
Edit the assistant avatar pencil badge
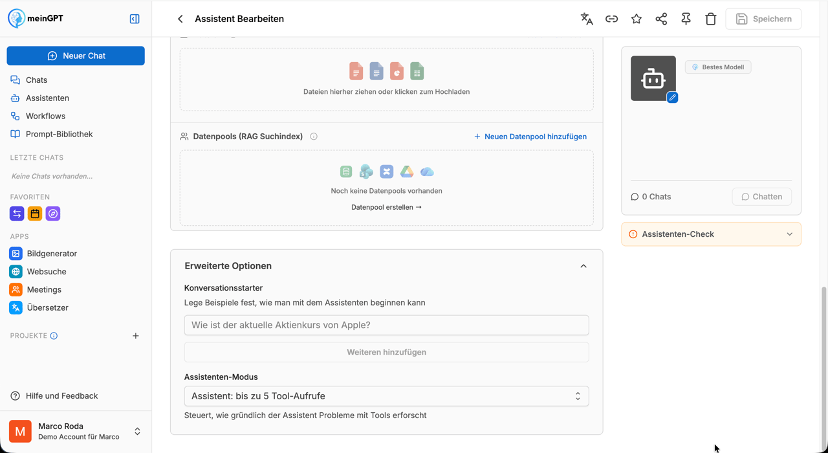672,98
